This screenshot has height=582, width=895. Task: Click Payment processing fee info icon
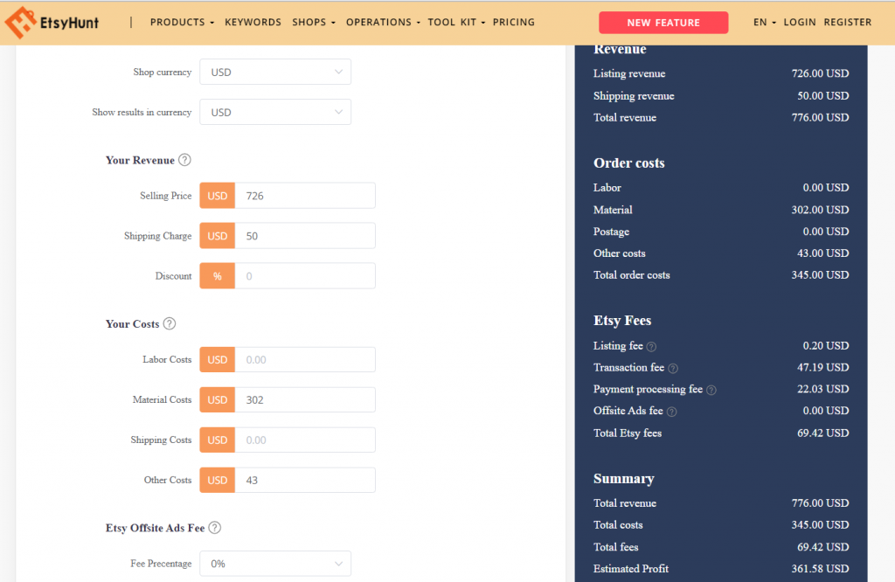[711, 390]
